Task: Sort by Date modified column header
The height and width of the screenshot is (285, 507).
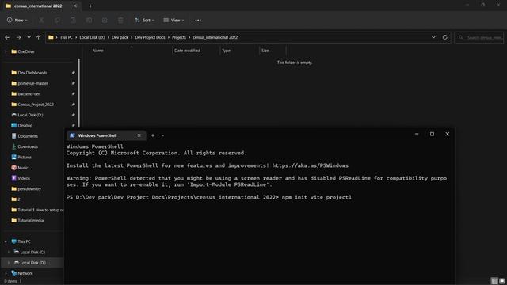Action: [187, 51]
